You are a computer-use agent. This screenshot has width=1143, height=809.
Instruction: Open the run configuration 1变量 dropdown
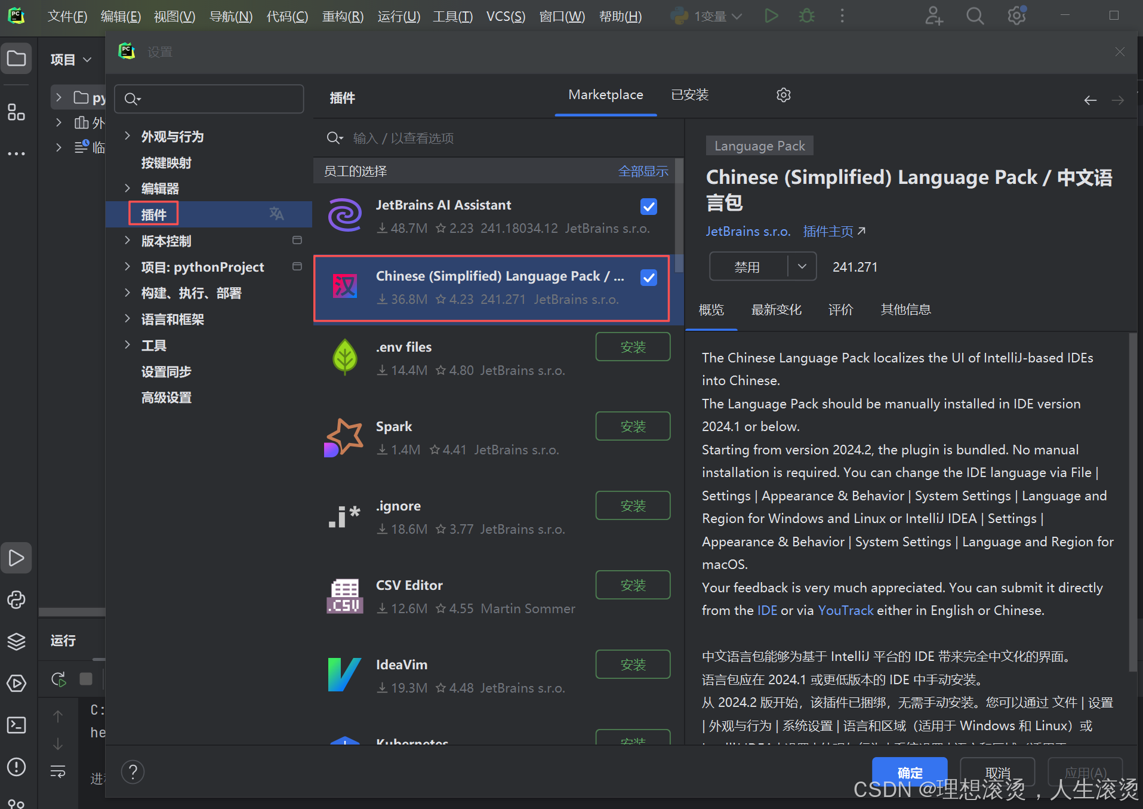tap(707, 16)
